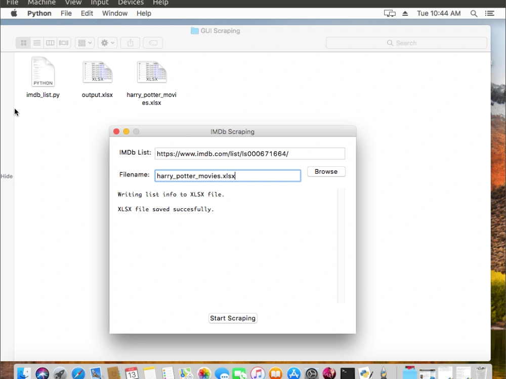The height and width of the screenshot is (379, 506).
Task: Open Contacts from the Dock
Action: click(113, 373)
